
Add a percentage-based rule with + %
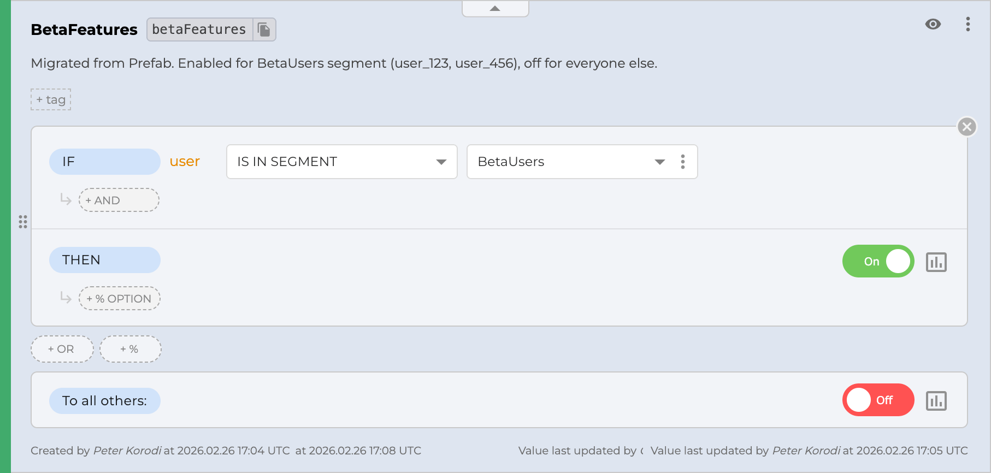(x=130, y=349)
